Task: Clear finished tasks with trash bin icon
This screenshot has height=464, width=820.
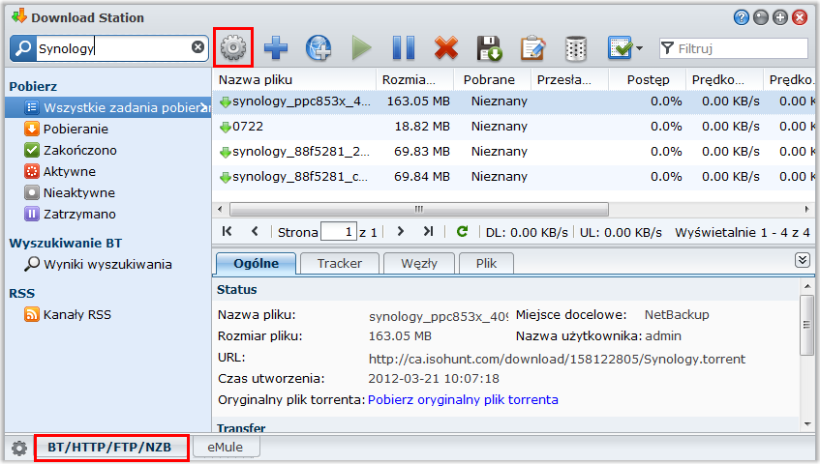Action: point(575,48)
